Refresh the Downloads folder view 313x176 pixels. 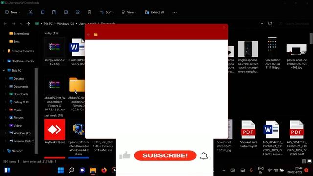coord(270,24)
